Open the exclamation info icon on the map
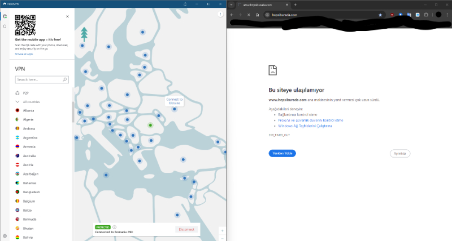The width and height of the screenshot is (452, 241). pos(220,14)
